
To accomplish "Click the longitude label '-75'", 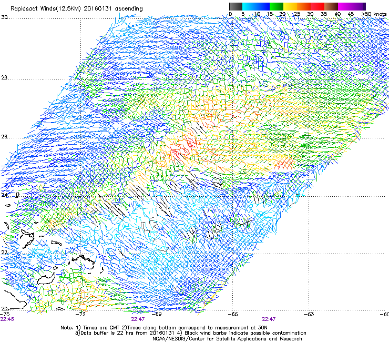I will 5,314.
